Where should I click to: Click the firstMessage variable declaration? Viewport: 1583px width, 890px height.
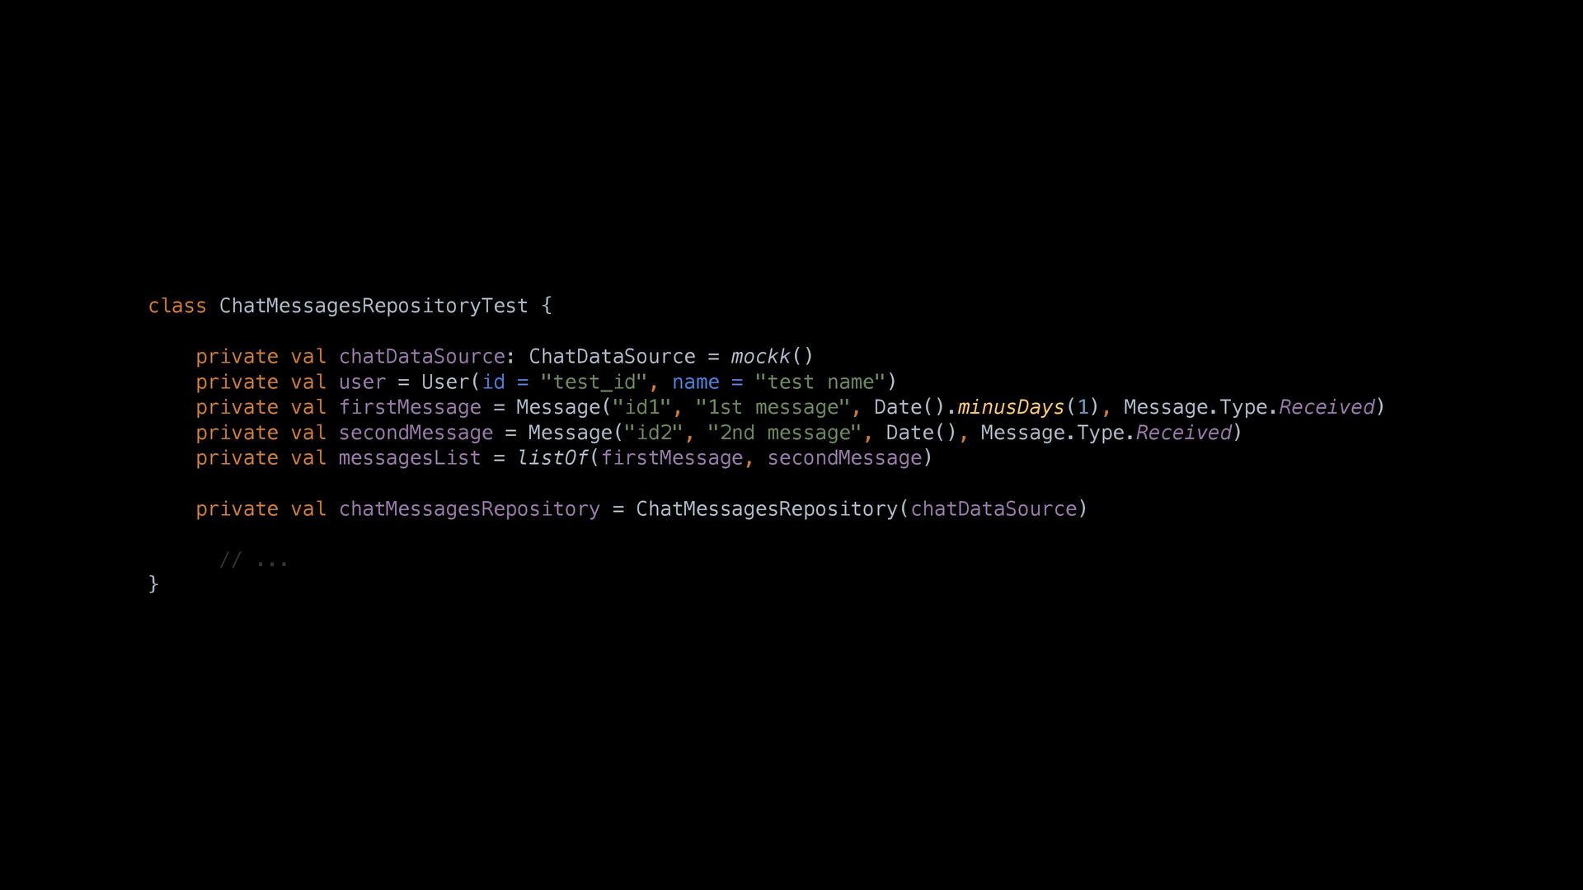[x=410, y=408]
